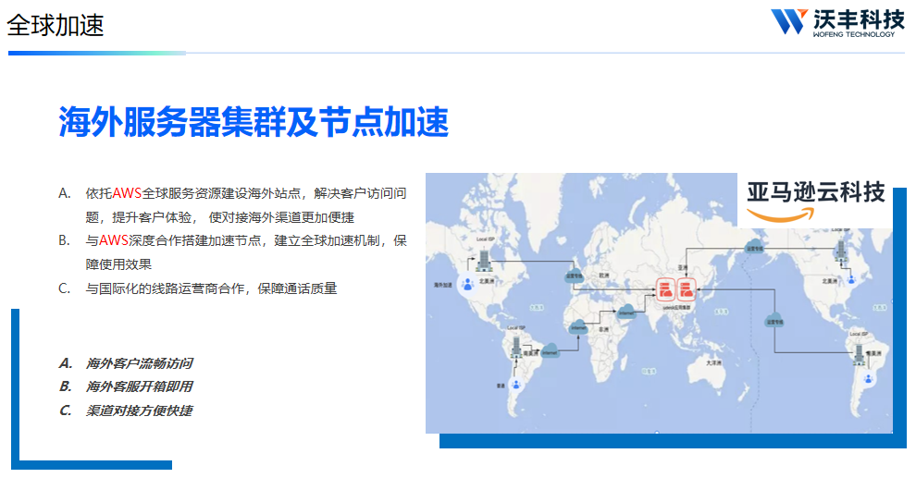Click the 海外服务器集群及节点加速 heading
Viewport: 916px width, 478px height.
[x=253, y=122]
